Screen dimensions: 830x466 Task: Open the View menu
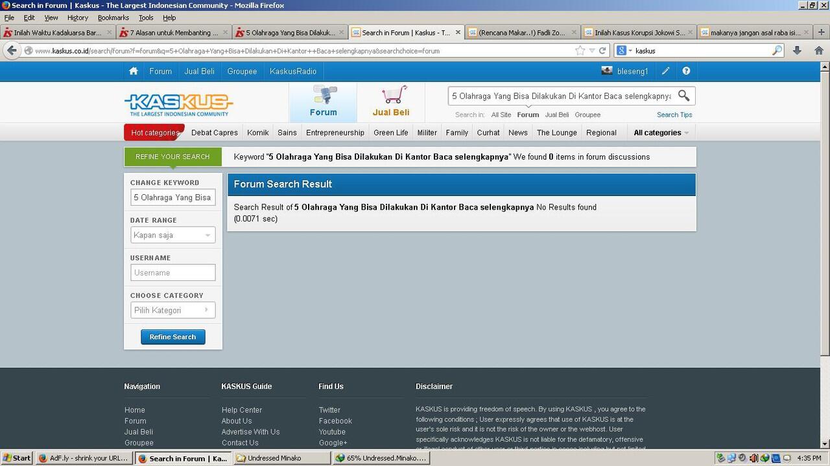51,17
